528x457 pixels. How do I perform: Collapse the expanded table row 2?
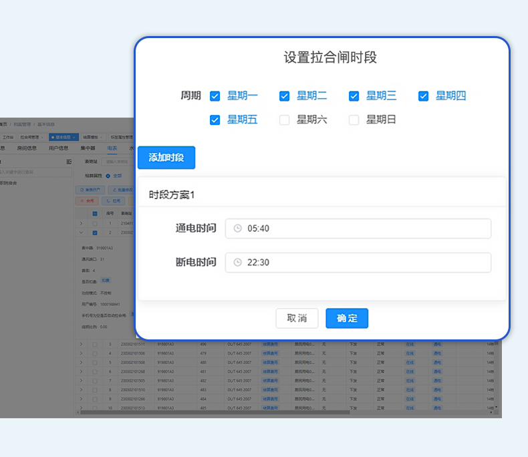(82, 233)
